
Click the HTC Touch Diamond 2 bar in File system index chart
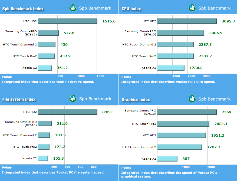(x=44, y=135)
